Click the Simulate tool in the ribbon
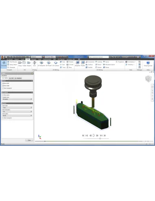 tap(4, 64)
